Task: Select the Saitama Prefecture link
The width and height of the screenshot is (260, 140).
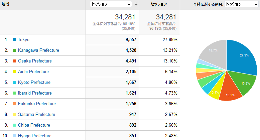Action: [36, 115]
